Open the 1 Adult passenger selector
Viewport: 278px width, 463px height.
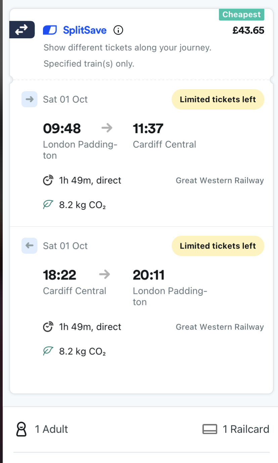pyautogui.click(x=51, y=429)
